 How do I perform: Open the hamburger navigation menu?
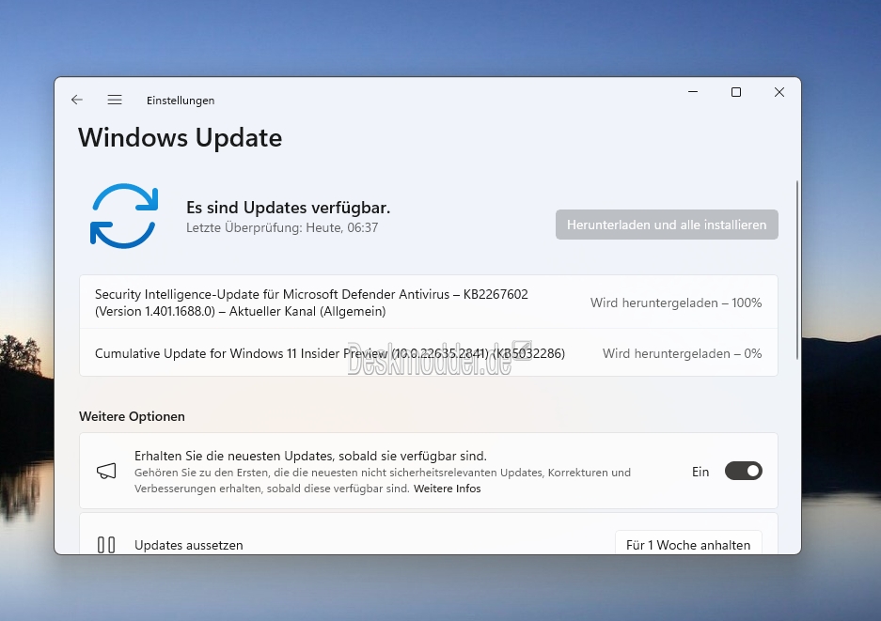pos(115,100)
